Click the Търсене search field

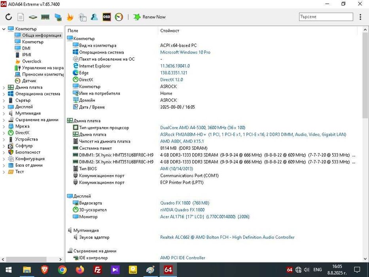[326, 17]
